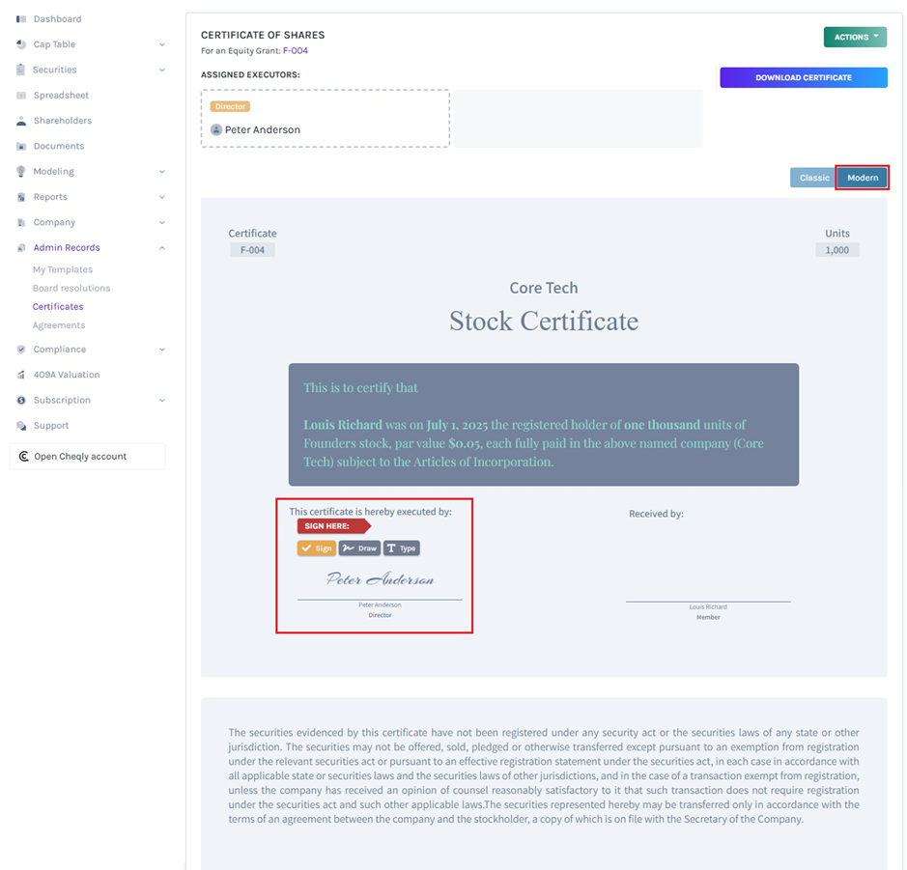Screen dimensions: 907x870
Task: Click Peter Anderson's signature on the certificate
Action: 380,579
